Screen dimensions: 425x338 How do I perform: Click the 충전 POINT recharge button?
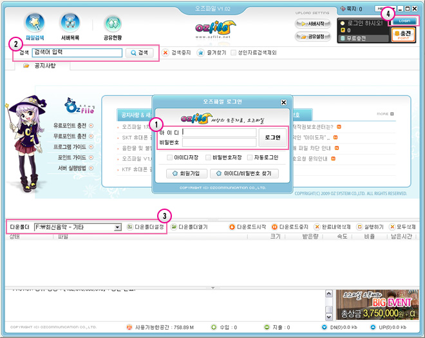click(x=403, y=35)
